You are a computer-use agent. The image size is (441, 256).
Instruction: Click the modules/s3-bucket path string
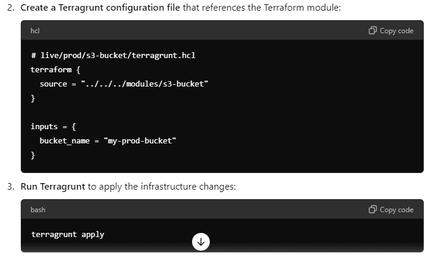[x=145, y=84]
